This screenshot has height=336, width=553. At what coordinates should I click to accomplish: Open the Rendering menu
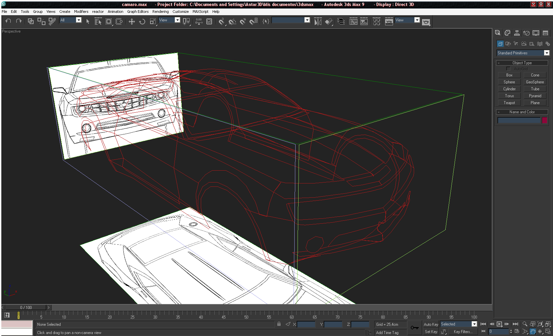160,12
